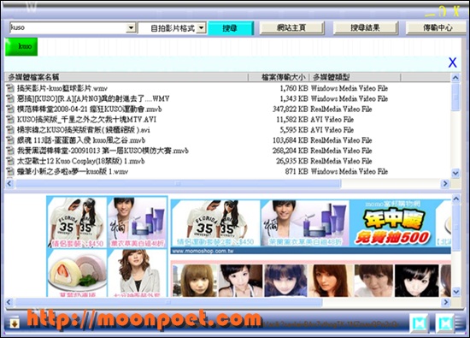Click the left cyan icon at bottom right

point(419,323)
